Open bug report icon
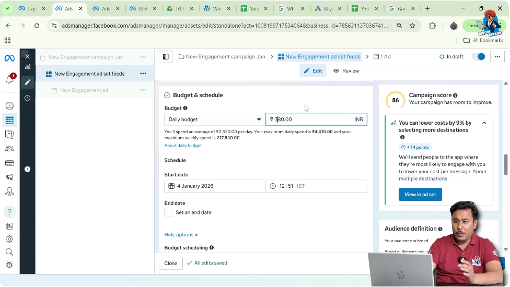The image size is (510, 287). pyautogui.click(x=9, y=265)
